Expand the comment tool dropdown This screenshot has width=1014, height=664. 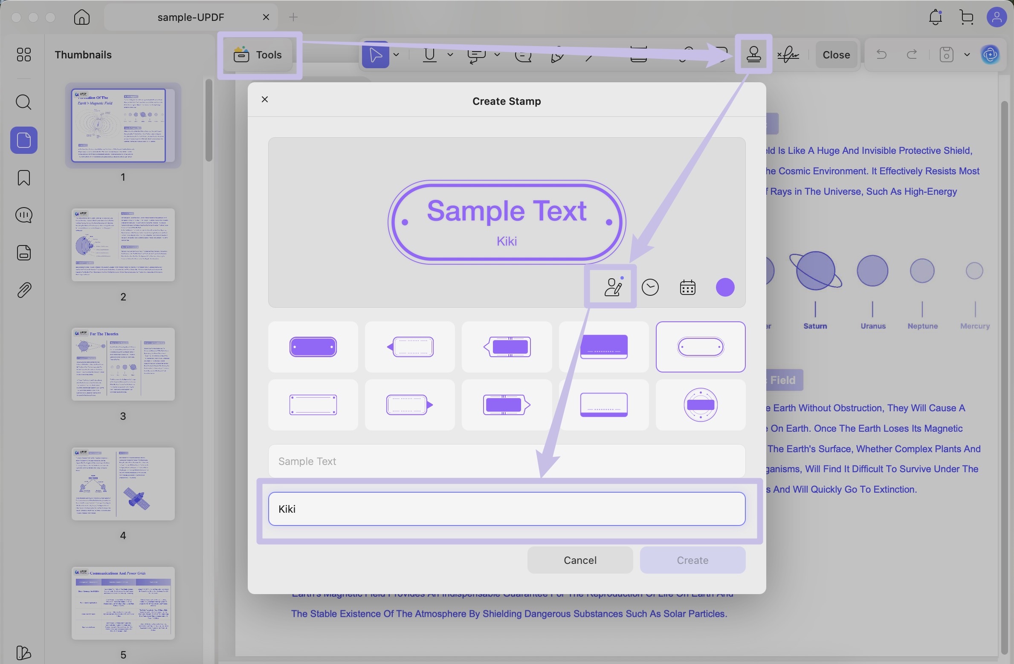pos(497,55)
